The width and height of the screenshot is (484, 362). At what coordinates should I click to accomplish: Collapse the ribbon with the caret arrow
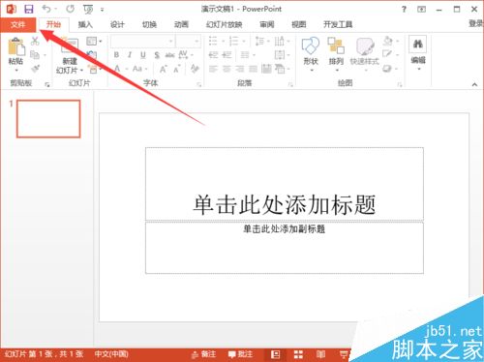click(474, 84)
